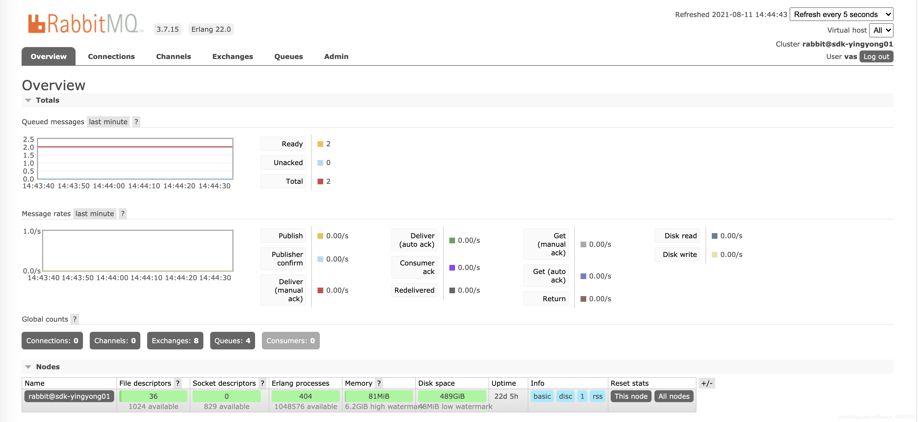Click the purple Consumer ack swatch
Image resolution: width=918 pixels, height=422 pixels.
(452, 267)
